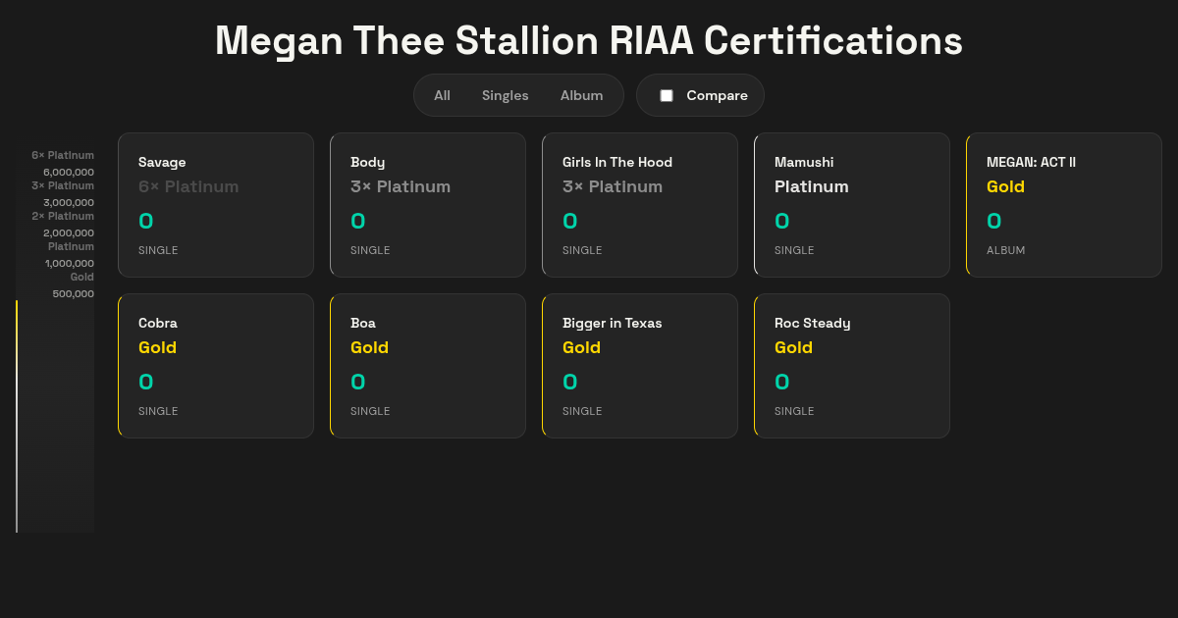Click the Boa title text

[x=363, y=323]
